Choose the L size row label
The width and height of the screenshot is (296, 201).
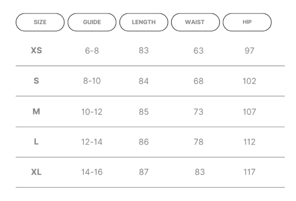pos(36,142)
